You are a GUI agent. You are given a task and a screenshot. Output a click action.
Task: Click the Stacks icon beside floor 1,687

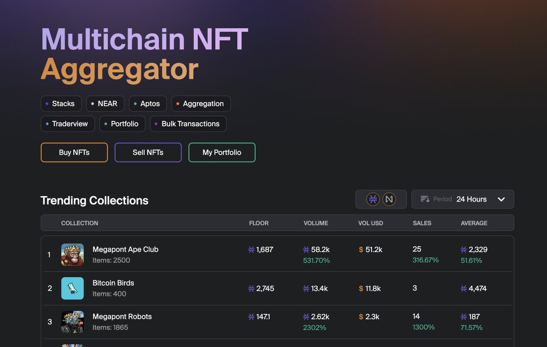coord(251,249)
